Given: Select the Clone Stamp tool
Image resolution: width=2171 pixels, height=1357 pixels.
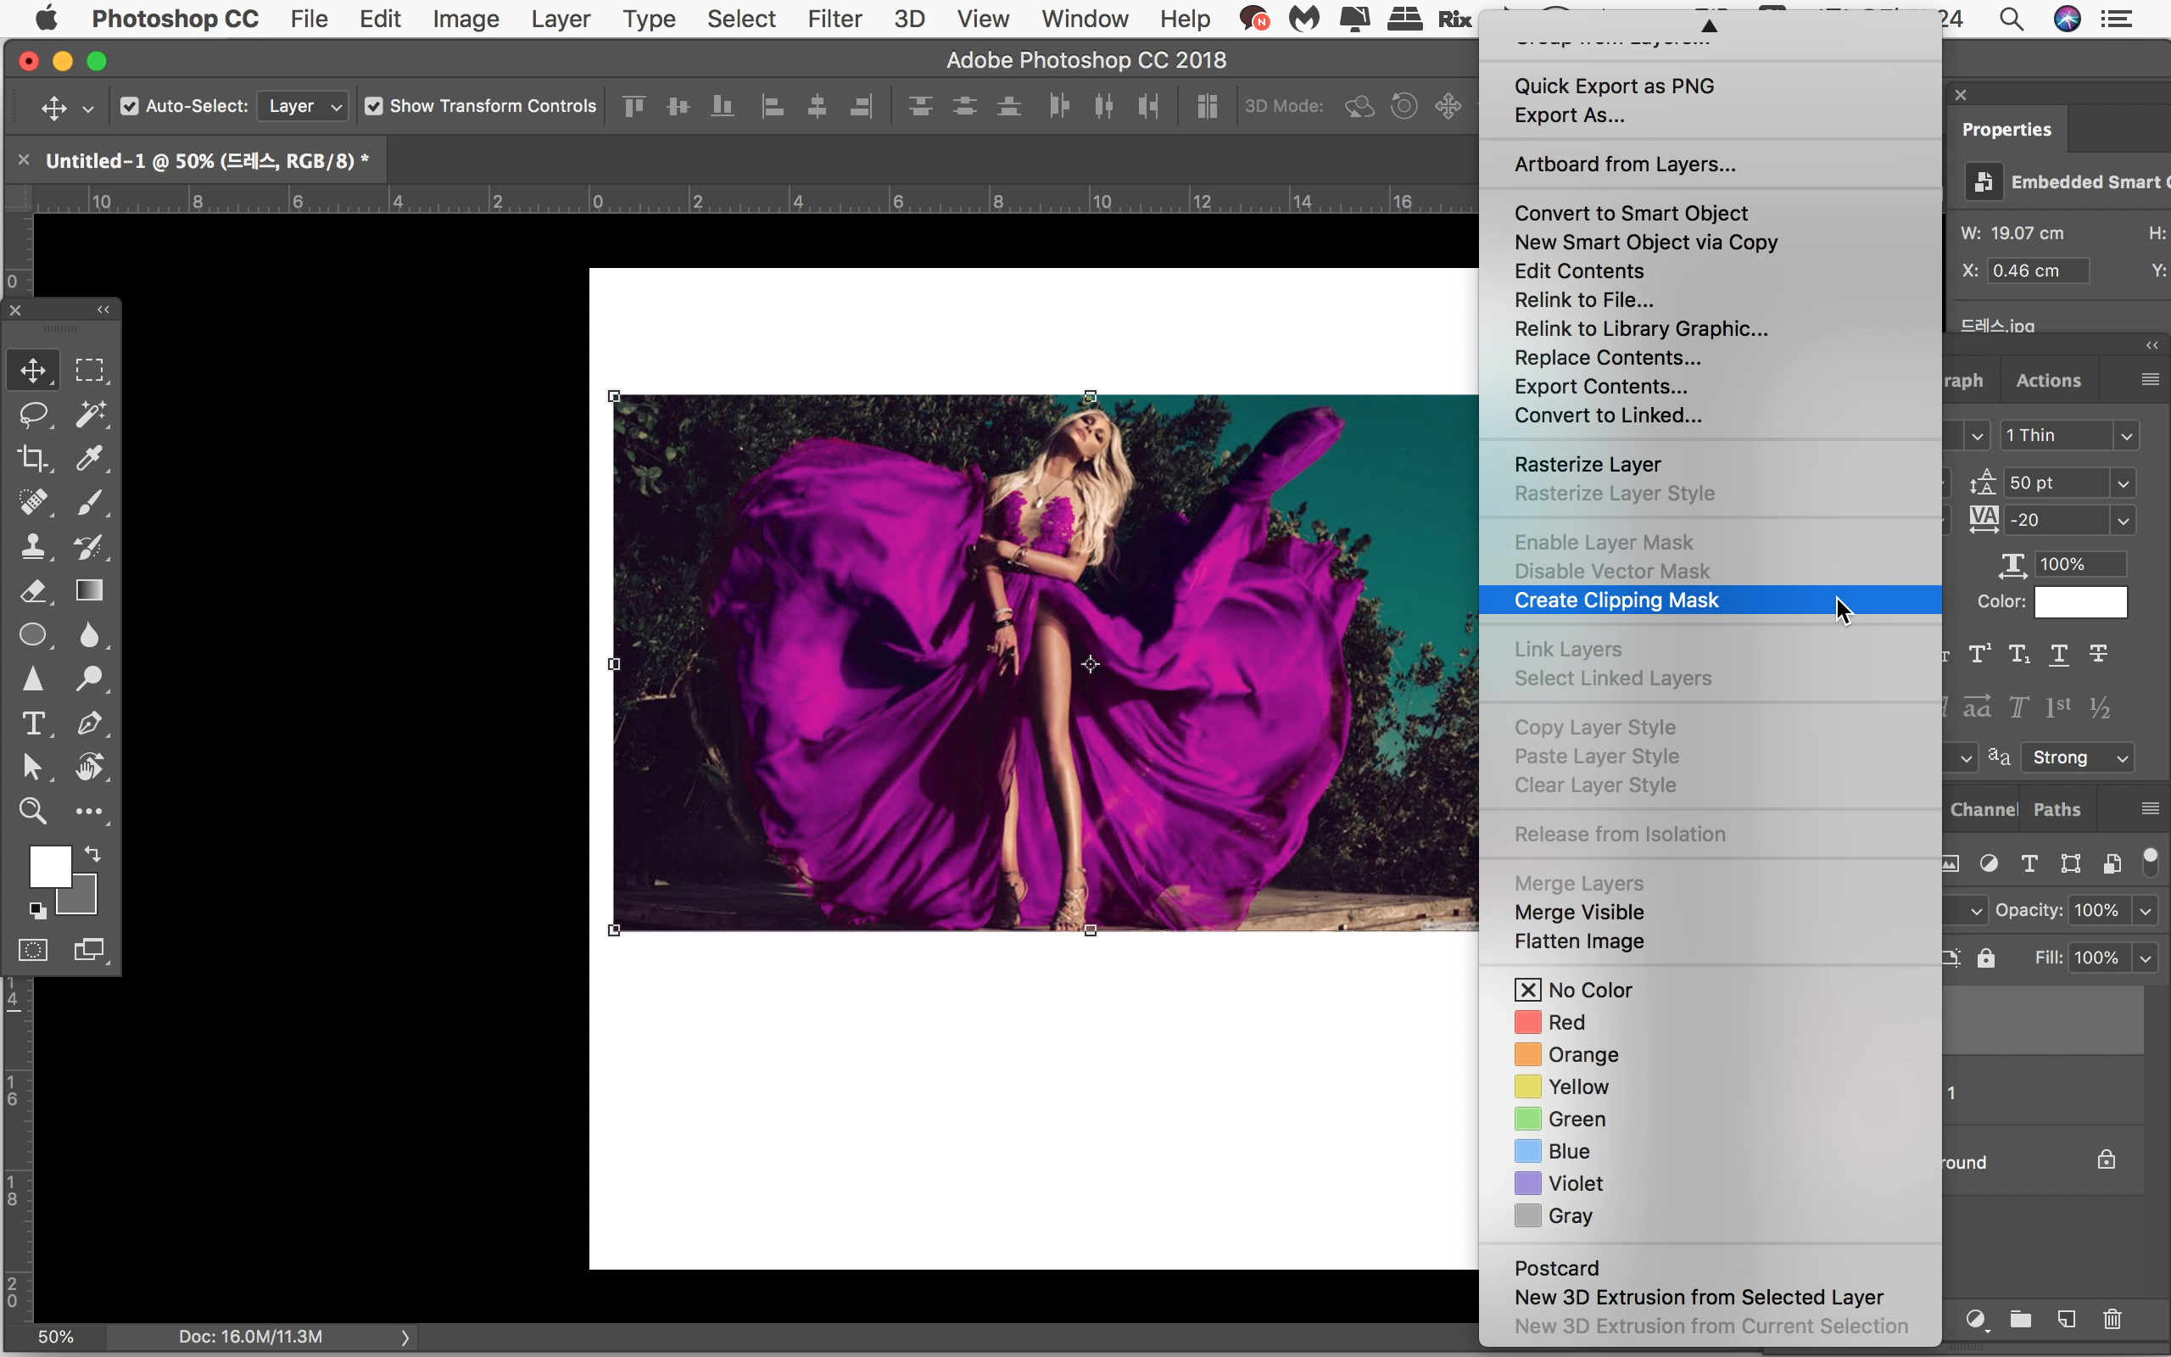Looking at the screenshot, I should (33, 546).
